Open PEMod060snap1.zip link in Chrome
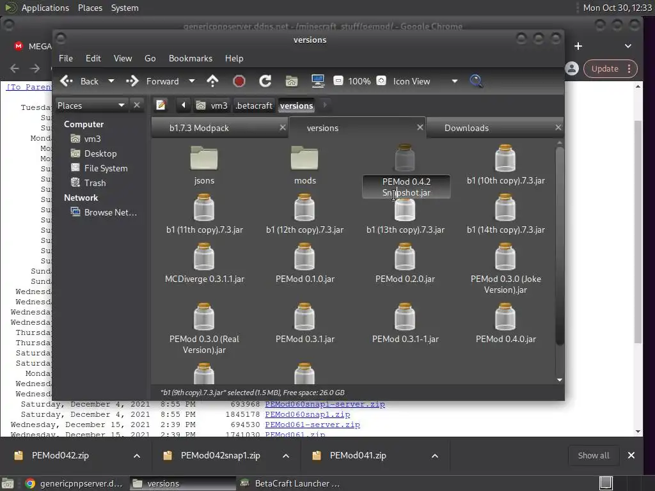 [x=308, y=414]
